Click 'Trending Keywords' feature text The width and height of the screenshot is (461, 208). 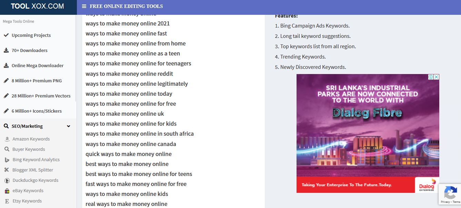303,57
